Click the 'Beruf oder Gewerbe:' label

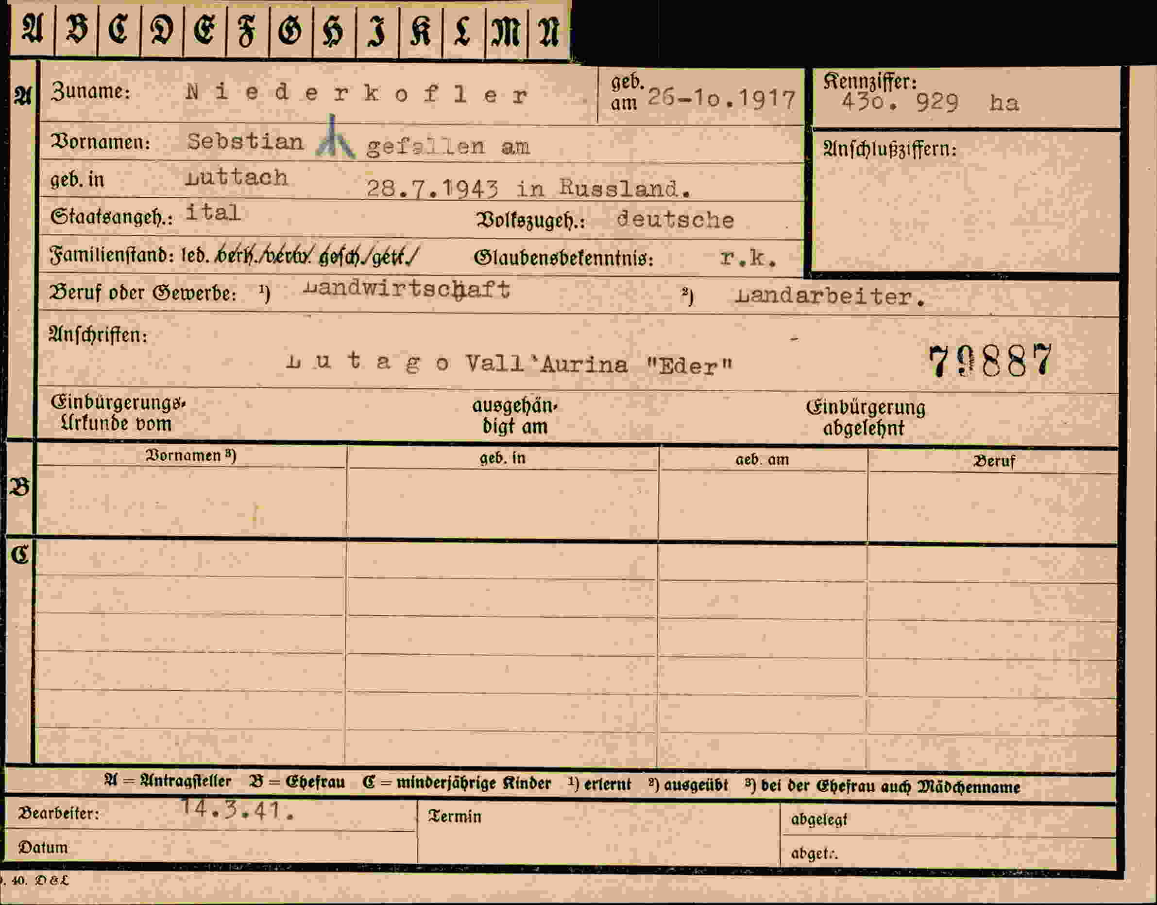tap(142, 293)
